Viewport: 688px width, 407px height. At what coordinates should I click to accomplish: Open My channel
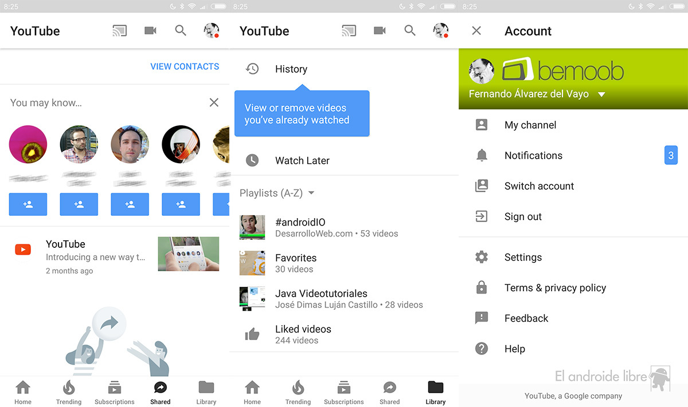pyautogui.click(x=573, y=125)
